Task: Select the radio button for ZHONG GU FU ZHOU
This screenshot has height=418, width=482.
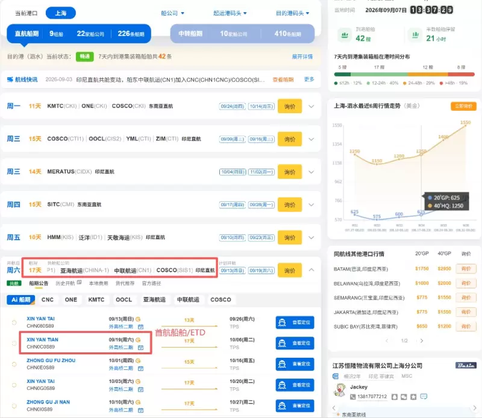Action: click(14, 364)
